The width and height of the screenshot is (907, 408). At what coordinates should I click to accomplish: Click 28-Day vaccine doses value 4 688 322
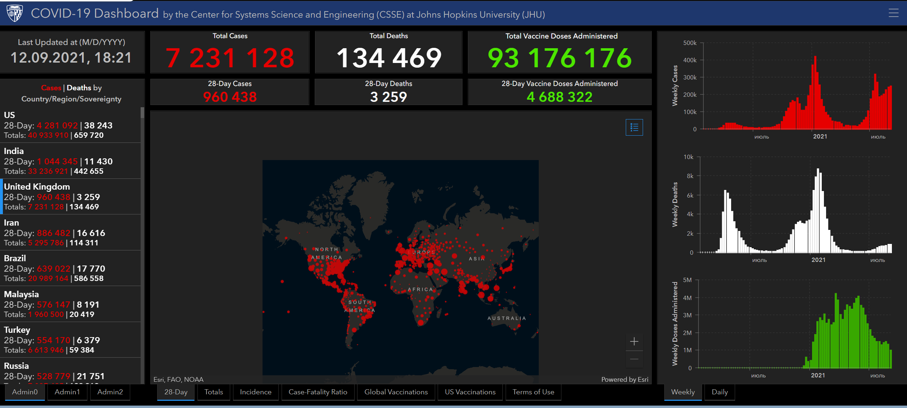(x=560, y=97)
